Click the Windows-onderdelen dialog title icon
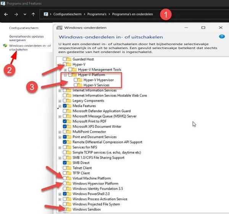Image resolution: width=229 pixels, height=214 pixels. 59,28
